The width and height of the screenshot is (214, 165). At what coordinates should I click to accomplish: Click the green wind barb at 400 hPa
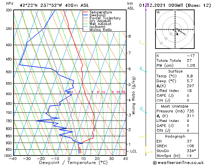(143, 43)
